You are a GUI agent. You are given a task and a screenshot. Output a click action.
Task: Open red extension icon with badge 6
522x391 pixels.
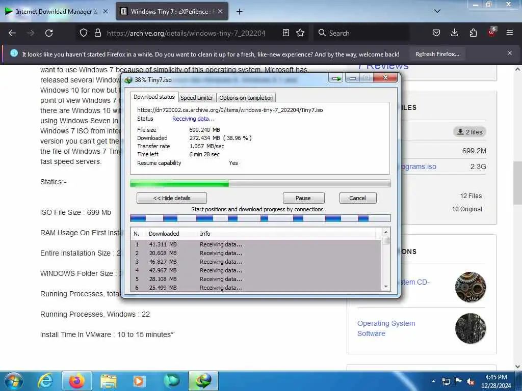coord(492,32)
